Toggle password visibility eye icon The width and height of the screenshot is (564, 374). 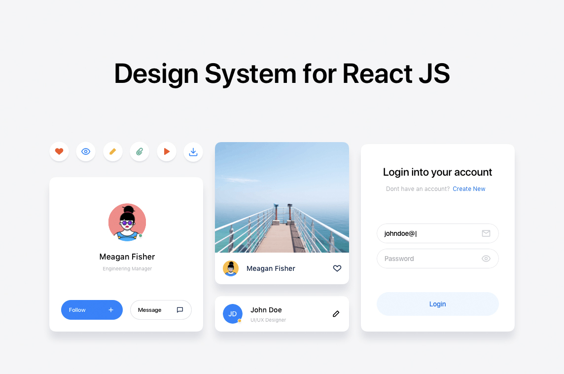point(486,259)
